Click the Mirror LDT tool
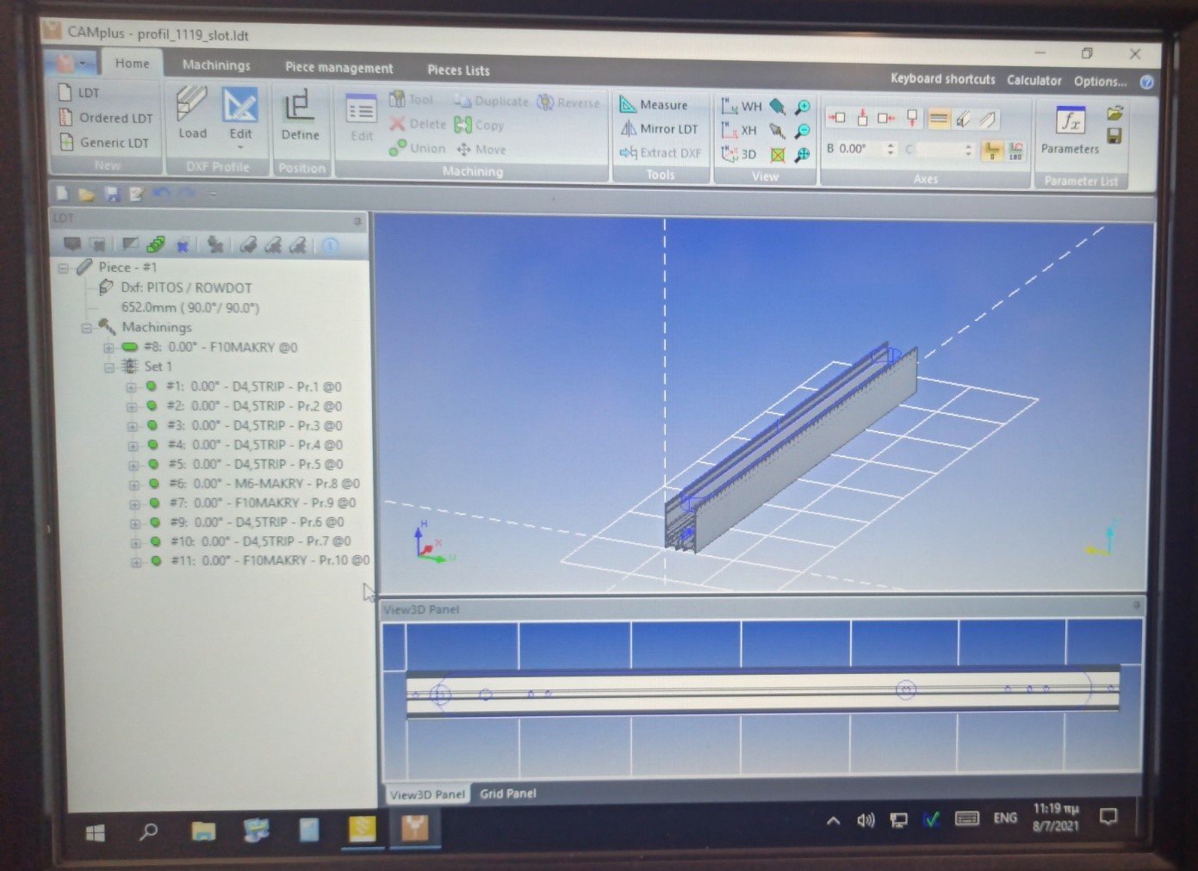Image resolution: width=1198 pixels, height=871 pixels. pyautogui.click(x=659, y=129)
